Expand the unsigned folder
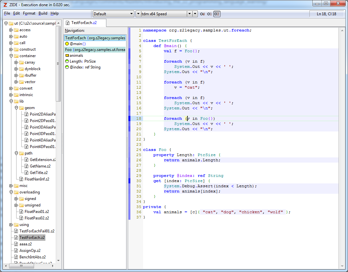 click(16, 205)
